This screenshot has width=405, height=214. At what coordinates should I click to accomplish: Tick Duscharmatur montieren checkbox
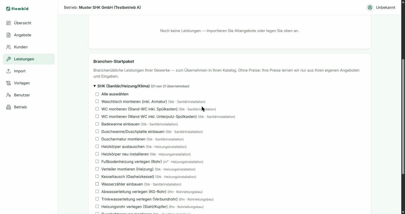97,139
